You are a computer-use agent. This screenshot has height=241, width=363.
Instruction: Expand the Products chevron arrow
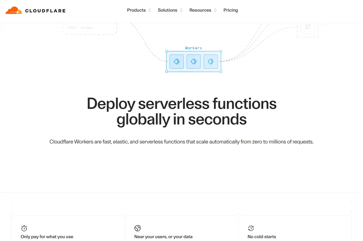(x=150, y=10)
